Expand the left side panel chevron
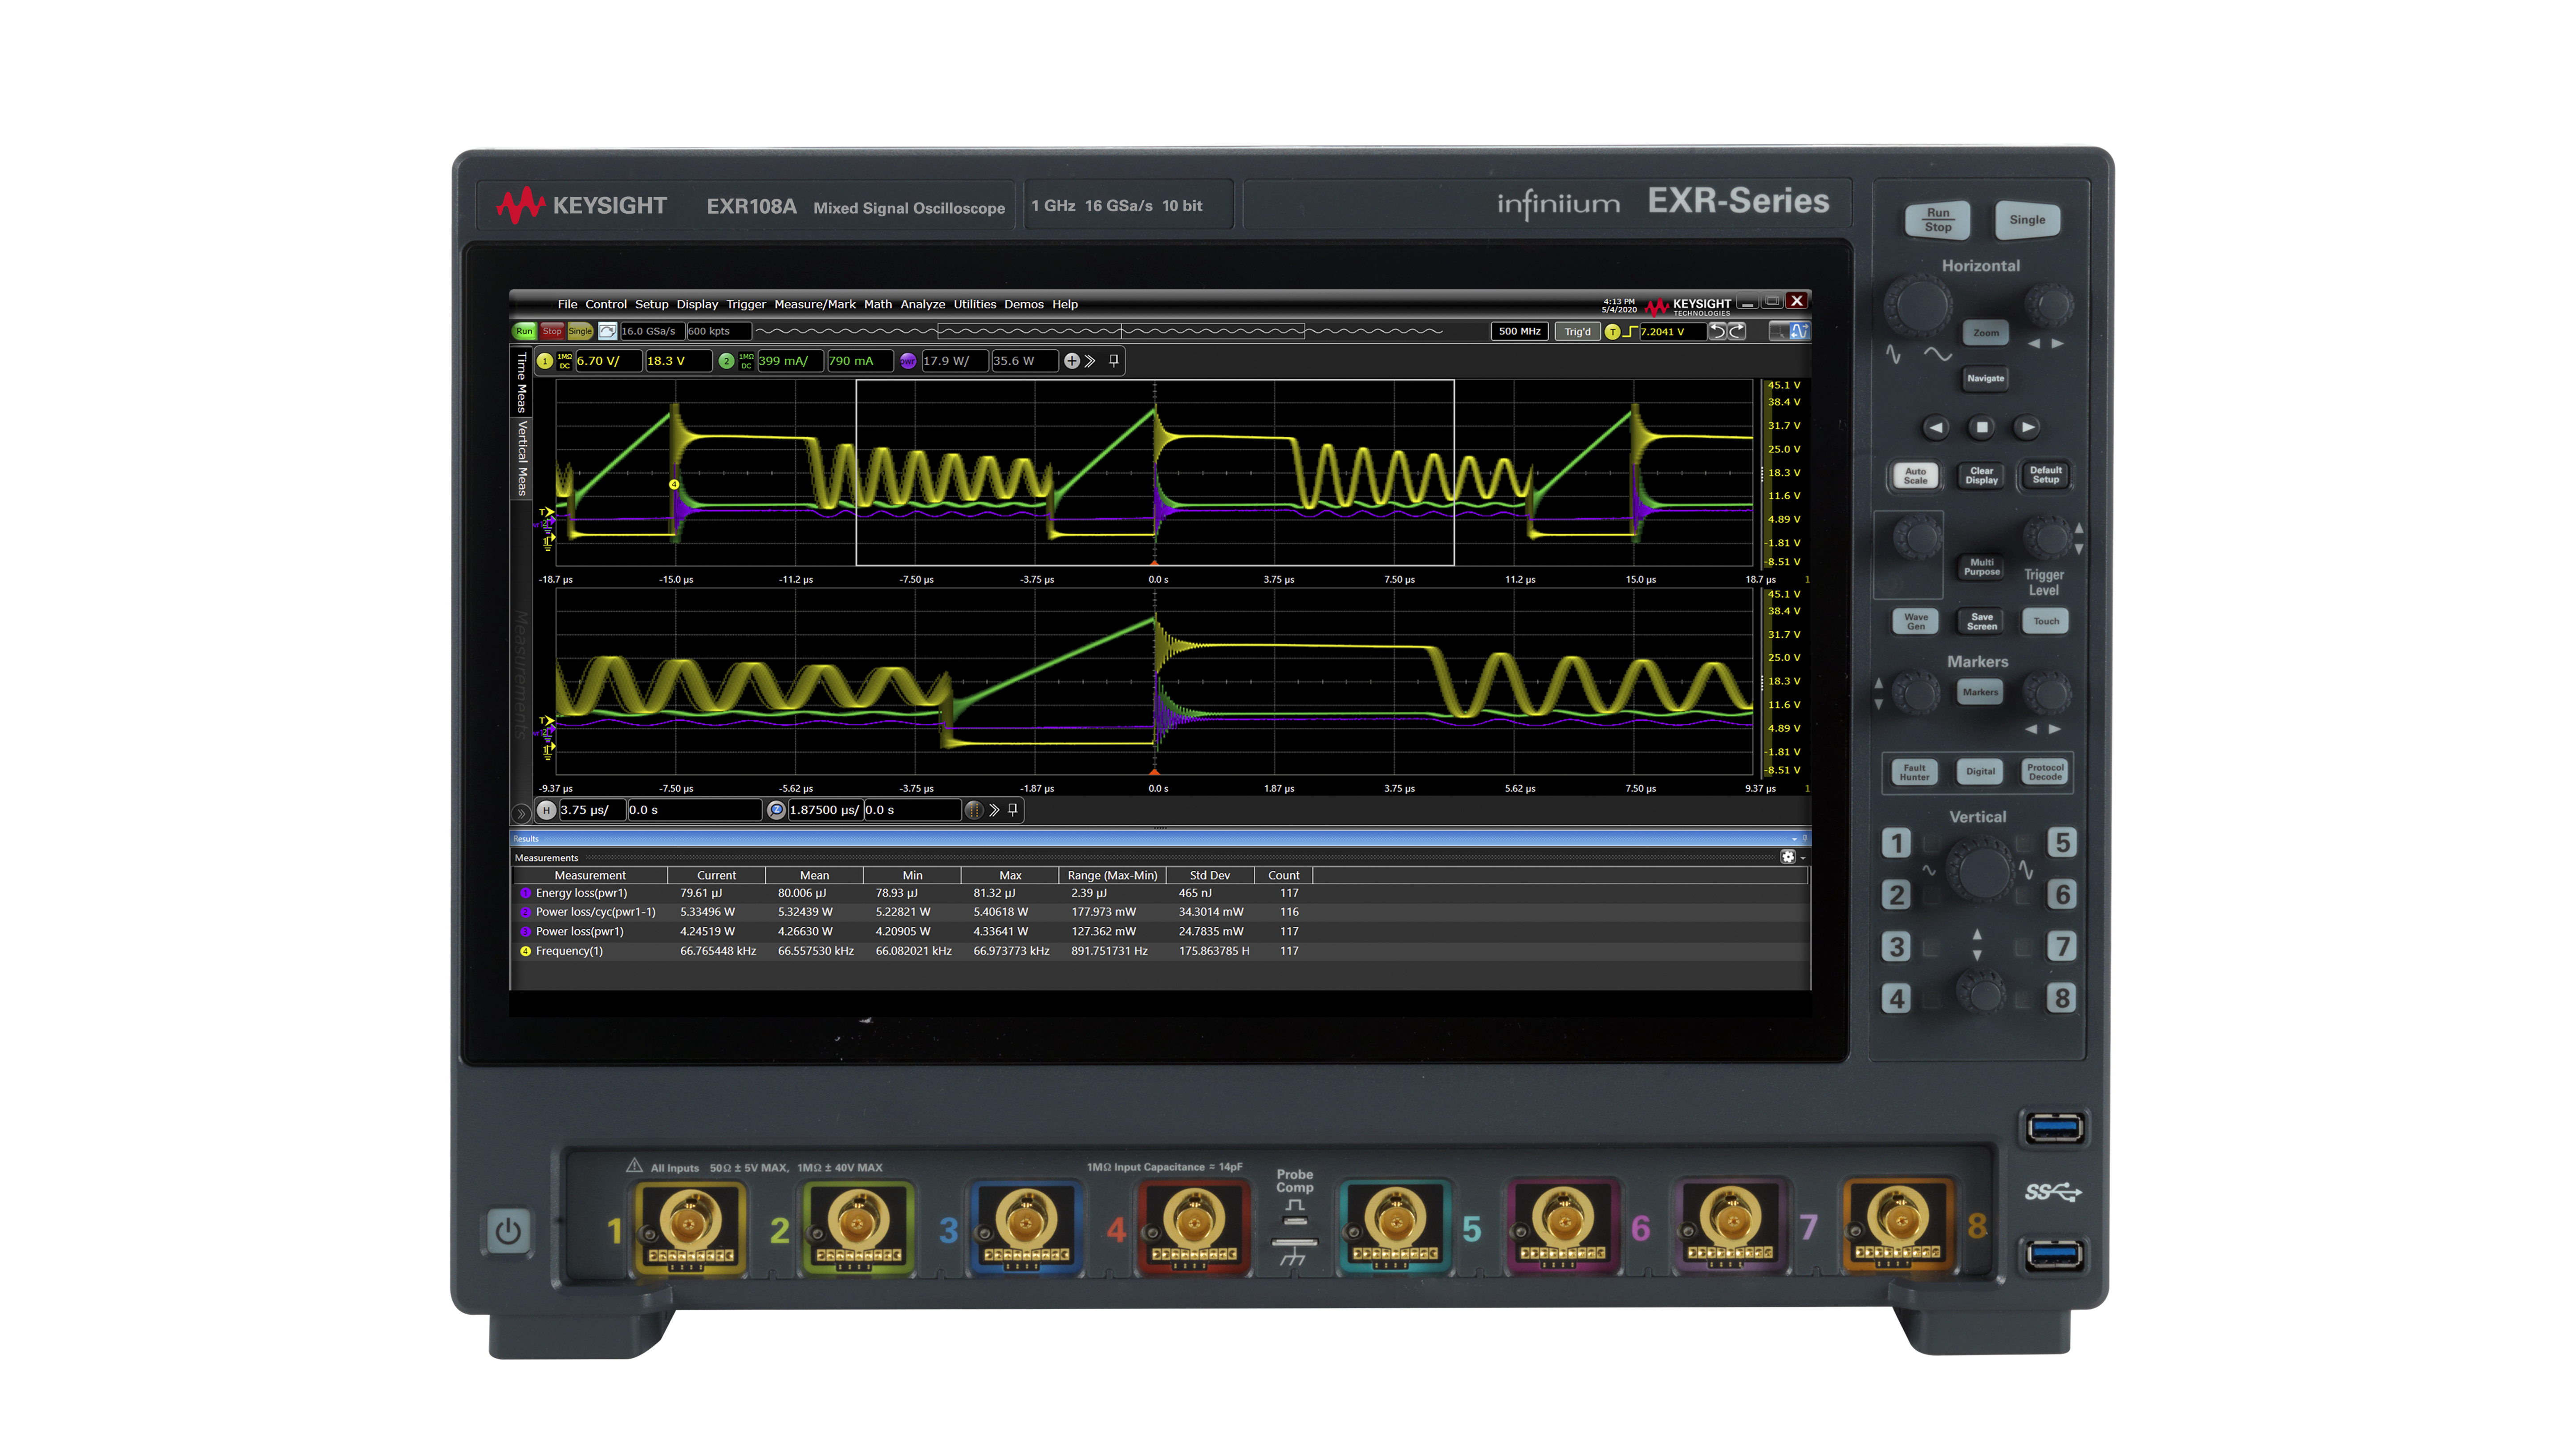Image resolution: width=2576 pixels, height=1449 pixels. [x=521, y=814]
